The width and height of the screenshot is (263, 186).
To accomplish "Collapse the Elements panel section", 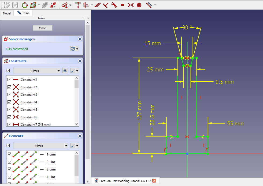I will (80, 136).
